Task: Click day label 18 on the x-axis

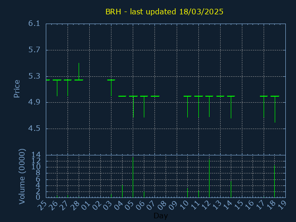Action: (271, 205)
